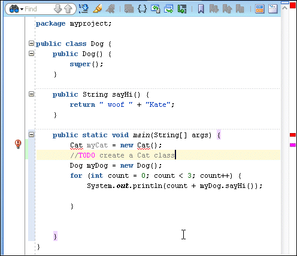
Task: Click the magenta TODO marker in overview margin
Action: click(293, 145)
